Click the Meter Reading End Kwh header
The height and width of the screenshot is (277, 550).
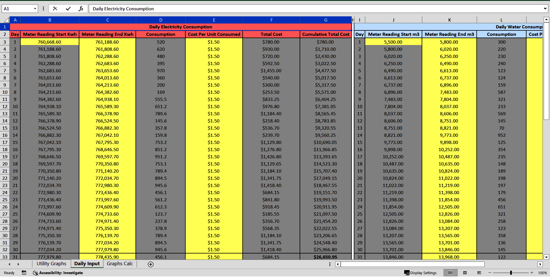(x=107, y=34)
